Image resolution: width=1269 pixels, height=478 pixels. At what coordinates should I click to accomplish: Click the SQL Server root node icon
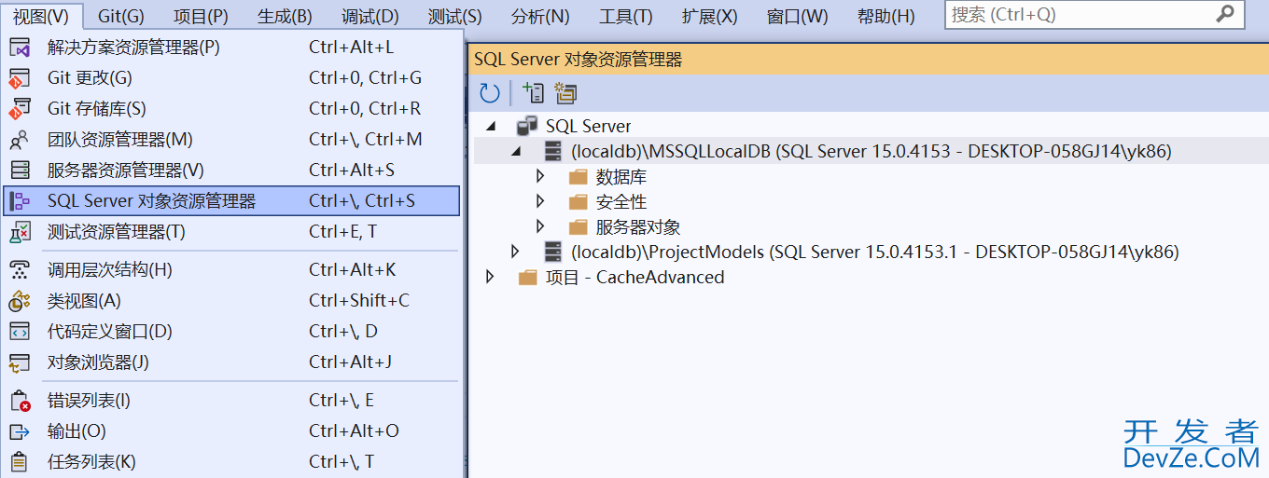(x=527, y=126)
